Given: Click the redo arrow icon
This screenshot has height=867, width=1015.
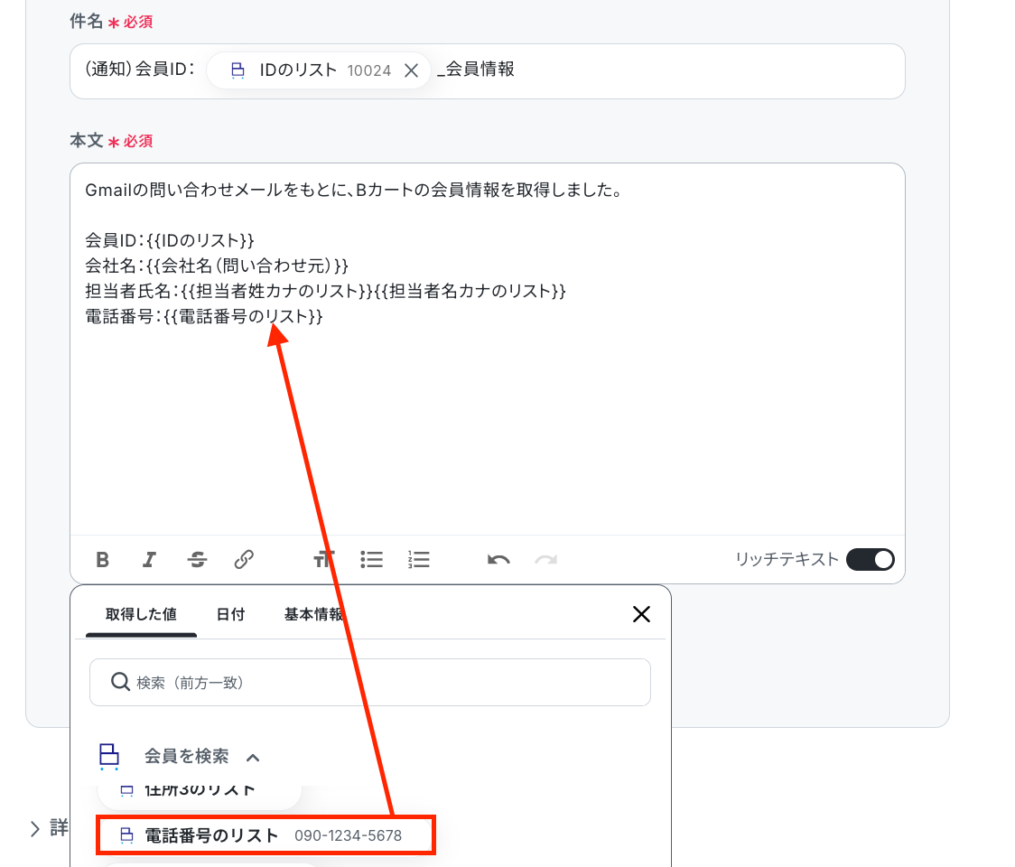Looking at the screenshot, I should [545, 560].
